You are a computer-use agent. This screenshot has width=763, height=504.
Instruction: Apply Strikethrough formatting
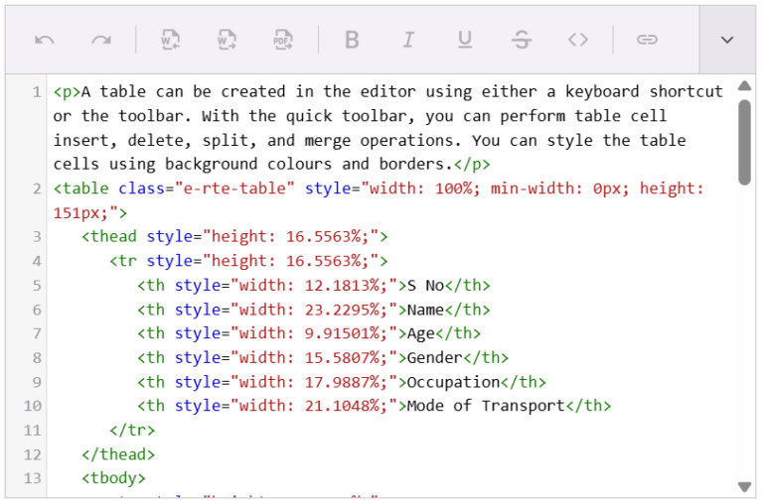click(x=522, y=40)
